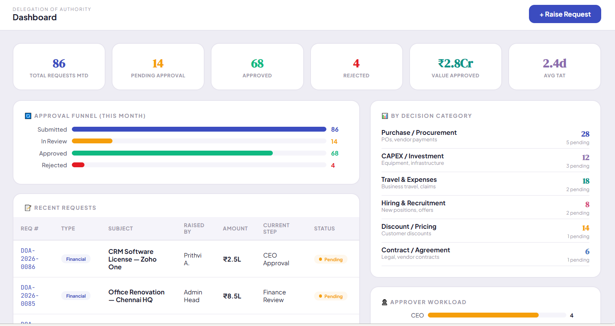Click the CEO workload bar
The image size is (615, 326).
(497, 315)
